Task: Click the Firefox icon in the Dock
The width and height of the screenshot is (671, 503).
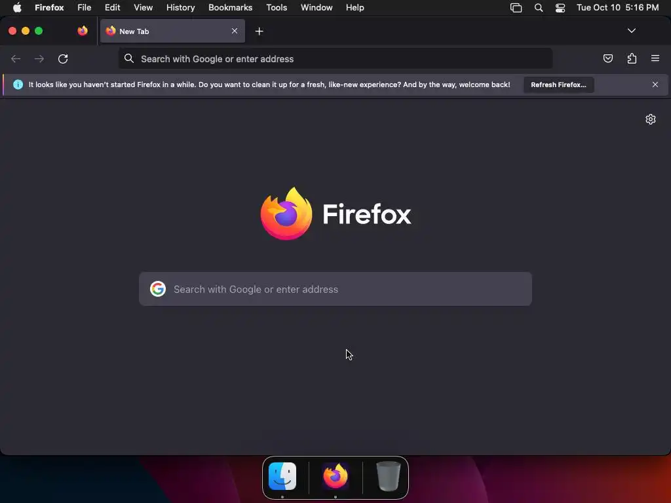Action: tap(335, 476)
